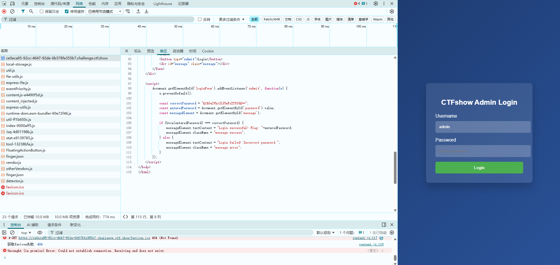Image resolution: width=560 pixels, height=265 pixels.
Task: Click the response pane vertical scrollbar
Action: tap(395, 168)
